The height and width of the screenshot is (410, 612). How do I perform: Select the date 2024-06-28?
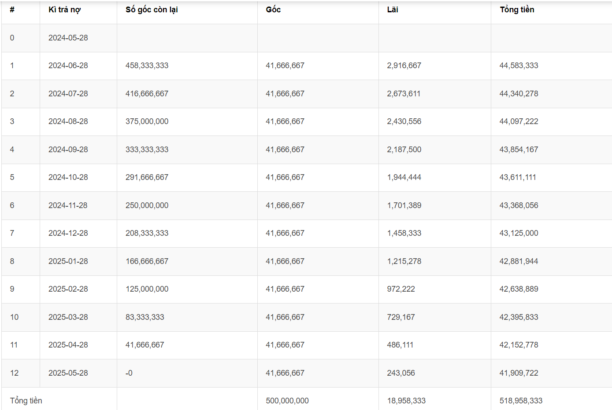[68, 66]
